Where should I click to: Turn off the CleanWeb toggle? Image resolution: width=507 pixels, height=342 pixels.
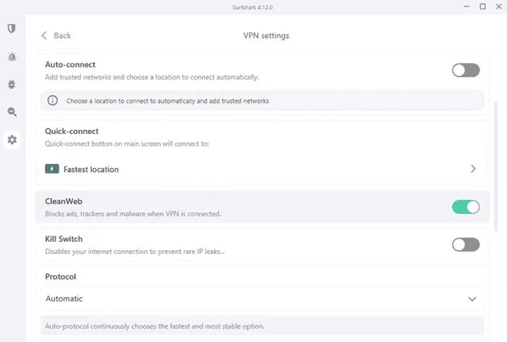(465, 207)
